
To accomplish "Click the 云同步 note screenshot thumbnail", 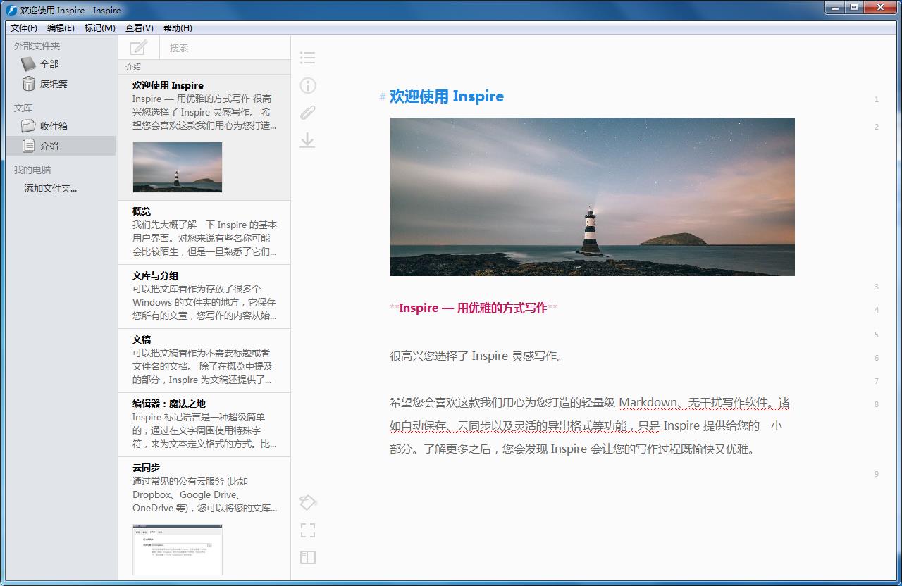I will [x=177, y=550].
